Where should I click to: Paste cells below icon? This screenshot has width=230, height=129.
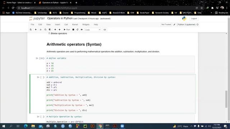50,29
